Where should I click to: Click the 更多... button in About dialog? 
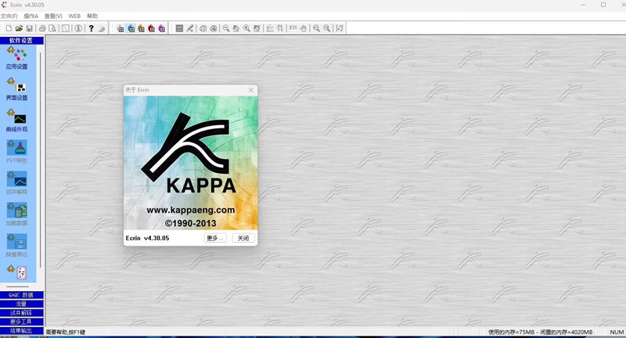coord(215,238)
